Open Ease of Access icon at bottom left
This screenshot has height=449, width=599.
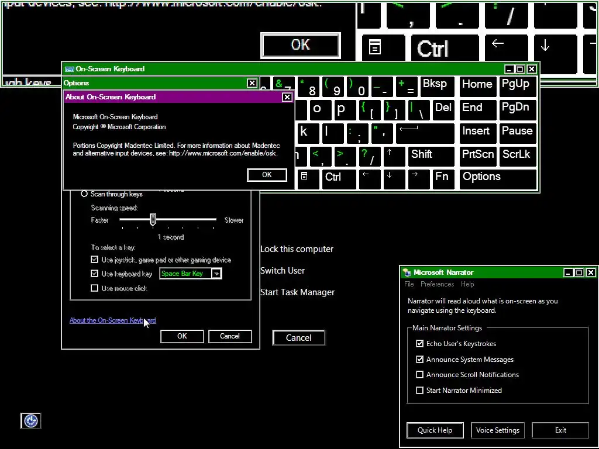[x=30, y=421]
